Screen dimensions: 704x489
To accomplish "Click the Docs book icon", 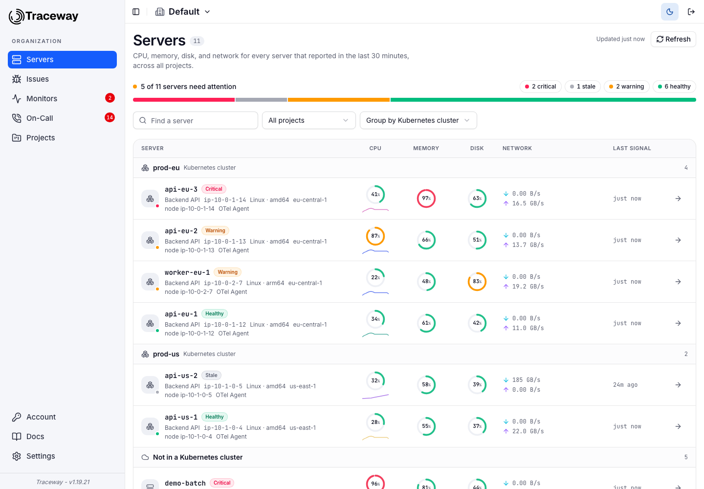I will point(17,437).
